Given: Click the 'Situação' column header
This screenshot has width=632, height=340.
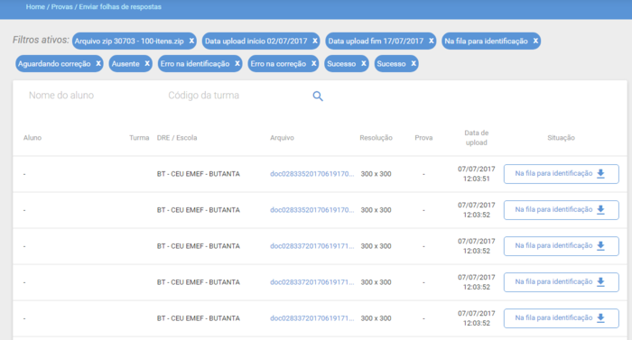Looking at the screenshot, I should tap(561, 138).
